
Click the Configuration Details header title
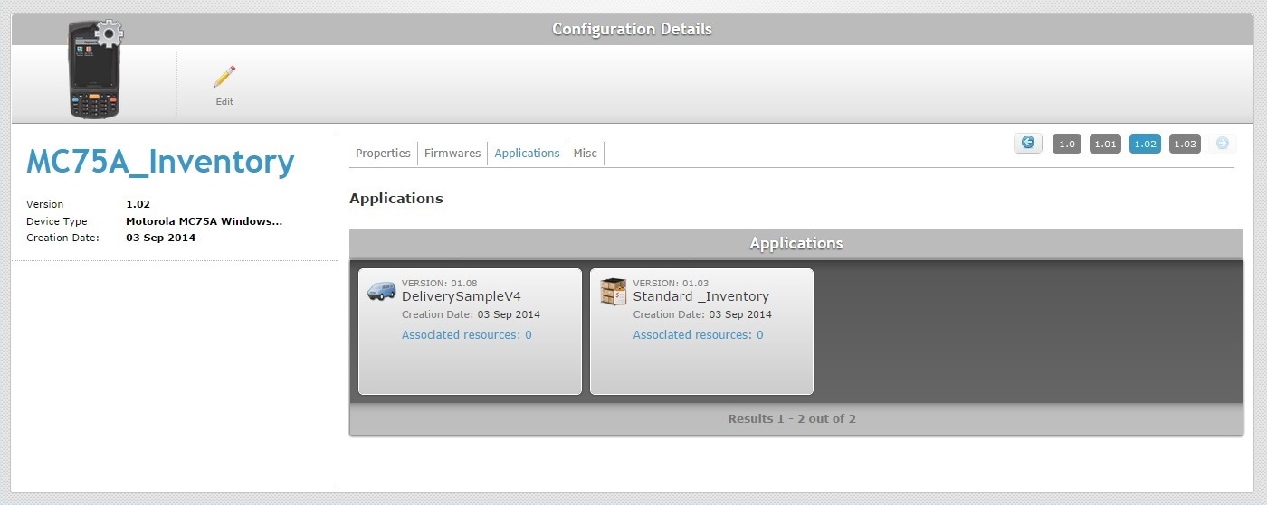[x=632, y=29]
